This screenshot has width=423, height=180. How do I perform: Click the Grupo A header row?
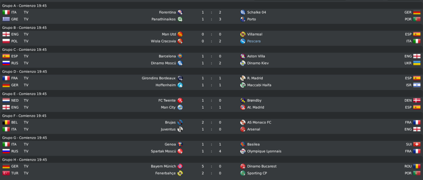click(x=211, y=5)
